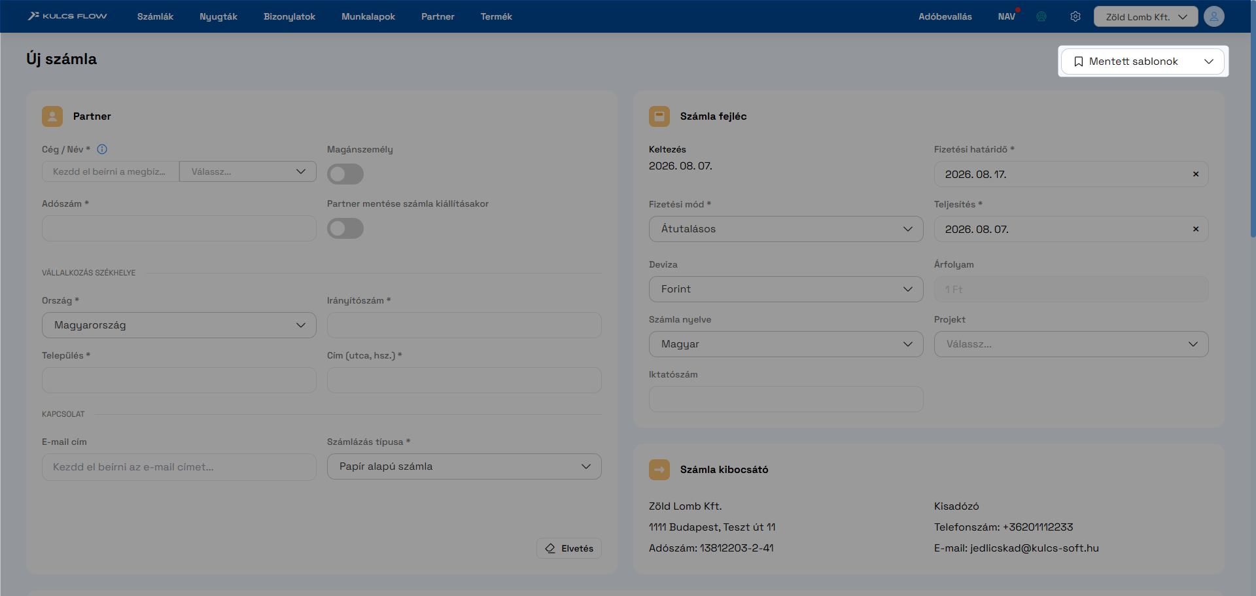Viewport: 1256px width, 596px height.
Task: Click the Elvetés button
Action: 569,548
